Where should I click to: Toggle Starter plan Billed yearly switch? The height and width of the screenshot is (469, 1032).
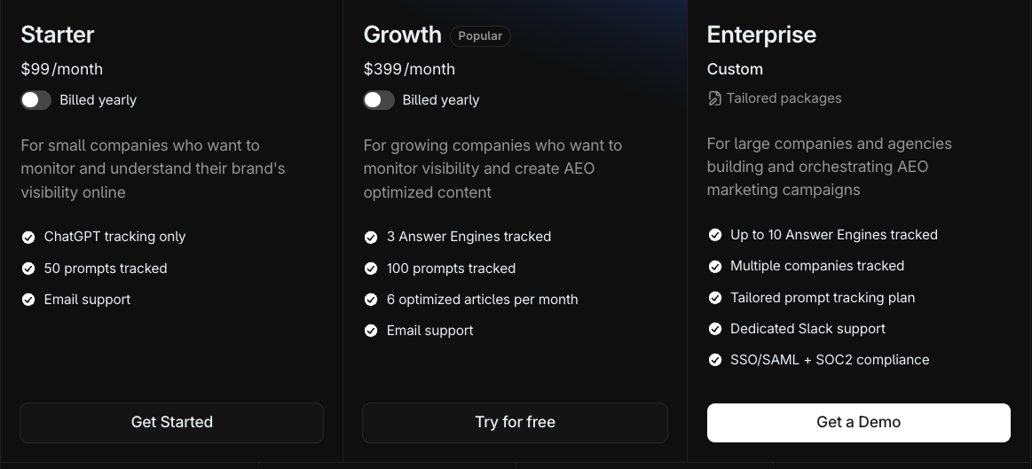click(x=36, y=100)
